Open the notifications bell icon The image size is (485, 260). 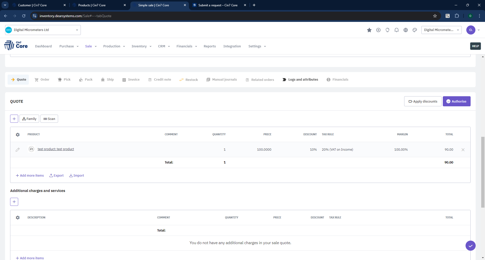396,30
